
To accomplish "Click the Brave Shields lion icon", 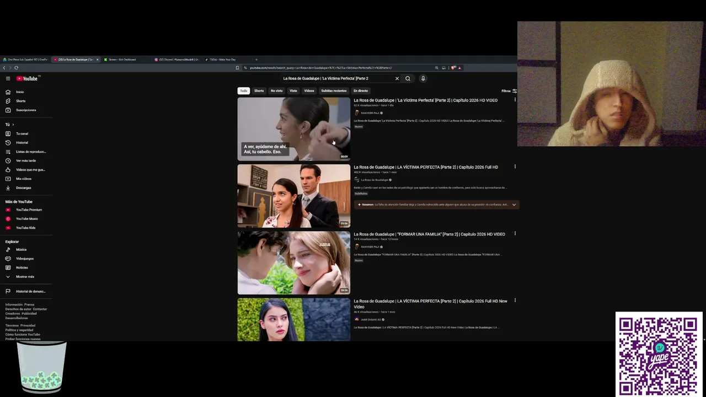I will pyautogui.click(x=453, y=68).
